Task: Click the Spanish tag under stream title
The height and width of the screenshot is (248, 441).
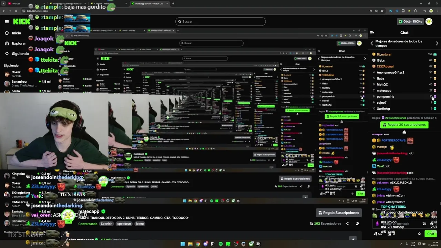Action: click(106, 224)
